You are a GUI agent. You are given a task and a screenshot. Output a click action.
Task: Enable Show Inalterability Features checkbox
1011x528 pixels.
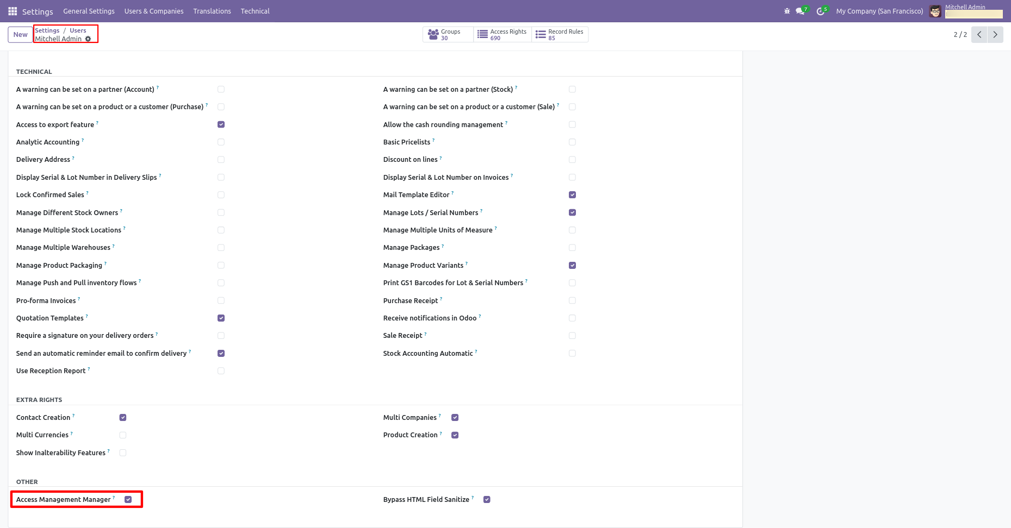(123, 452)
